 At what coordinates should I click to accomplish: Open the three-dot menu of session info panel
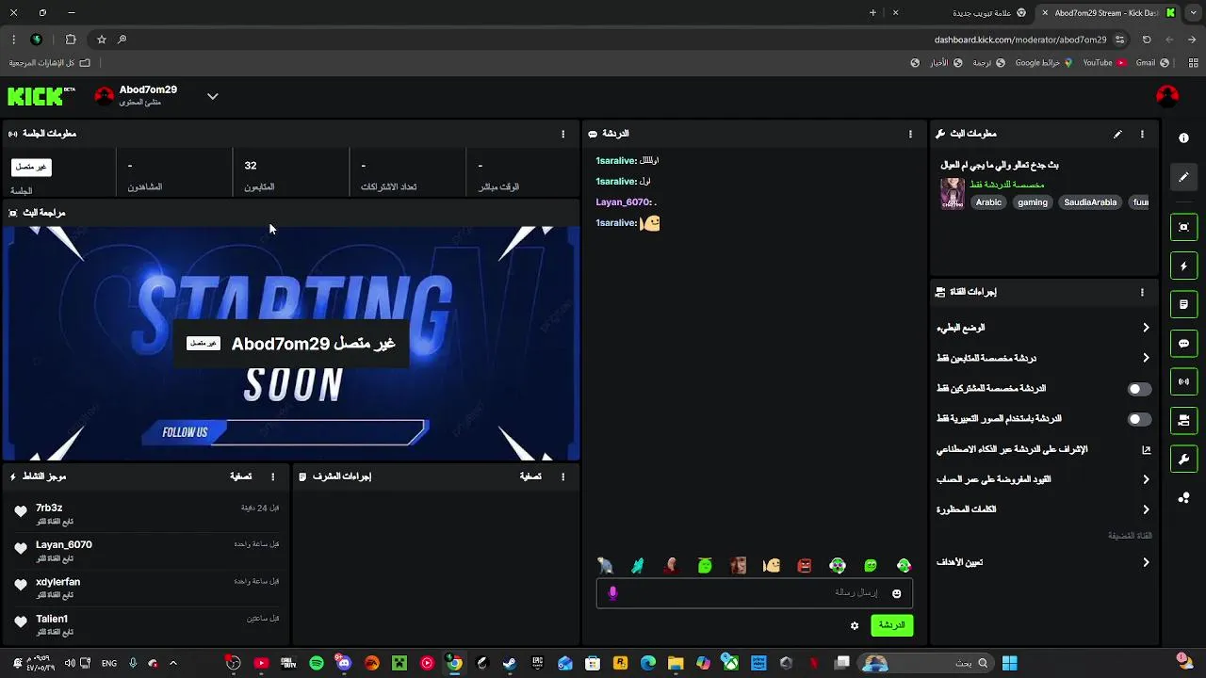563,134
